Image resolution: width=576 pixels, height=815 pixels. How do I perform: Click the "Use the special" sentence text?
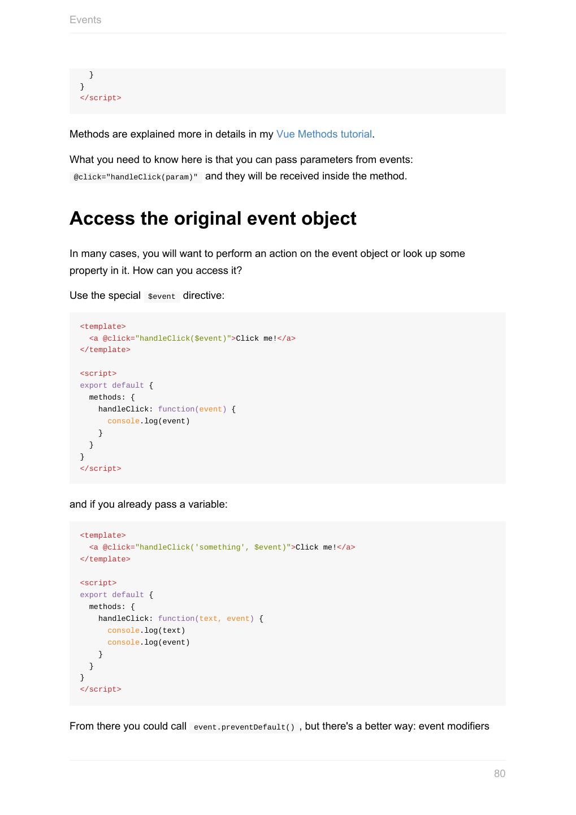pyautogui.click(x=105, y=295)
